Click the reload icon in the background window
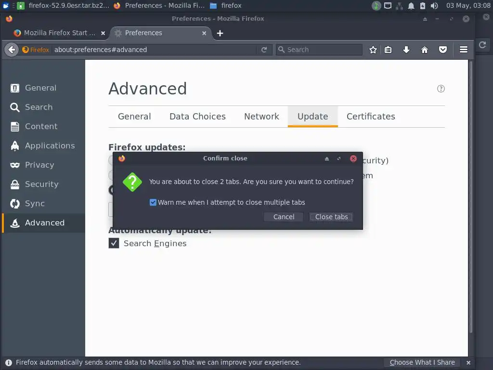 tap(482, 45)
